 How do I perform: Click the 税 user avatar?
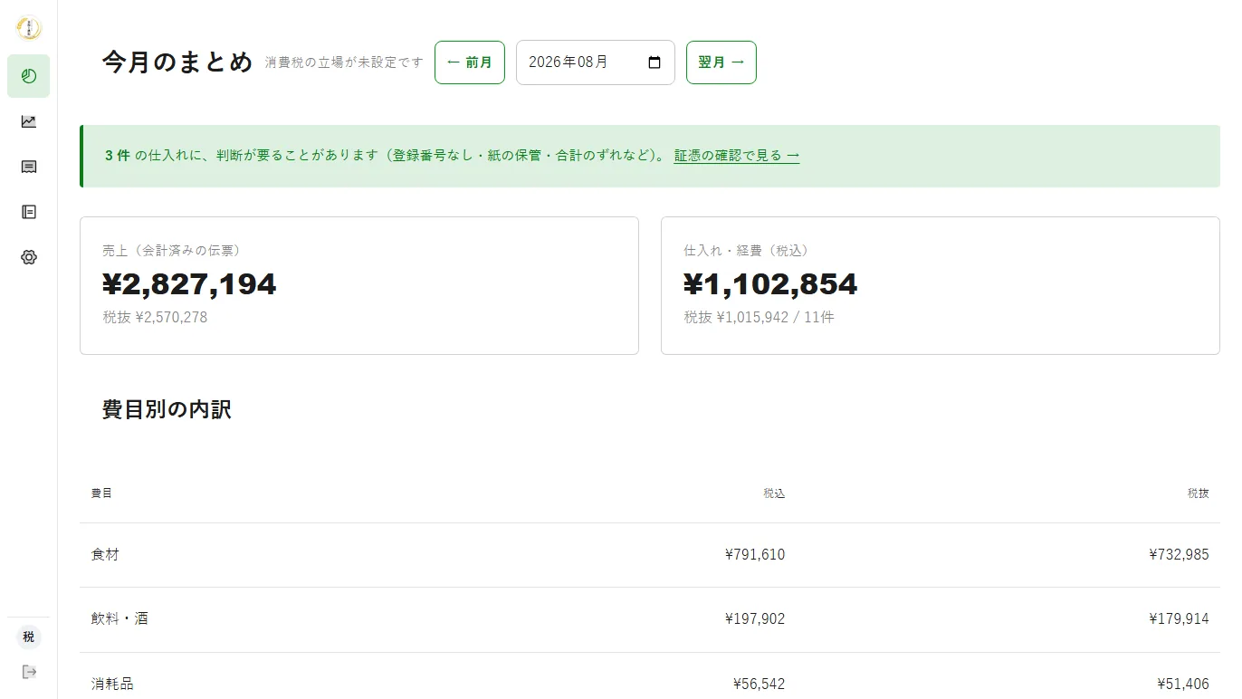click(29, 637)
